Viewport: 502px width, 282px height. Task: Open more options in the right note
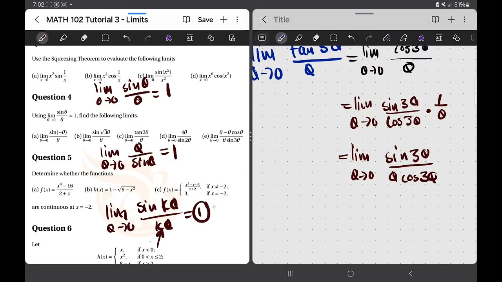[x=465, y=20]
